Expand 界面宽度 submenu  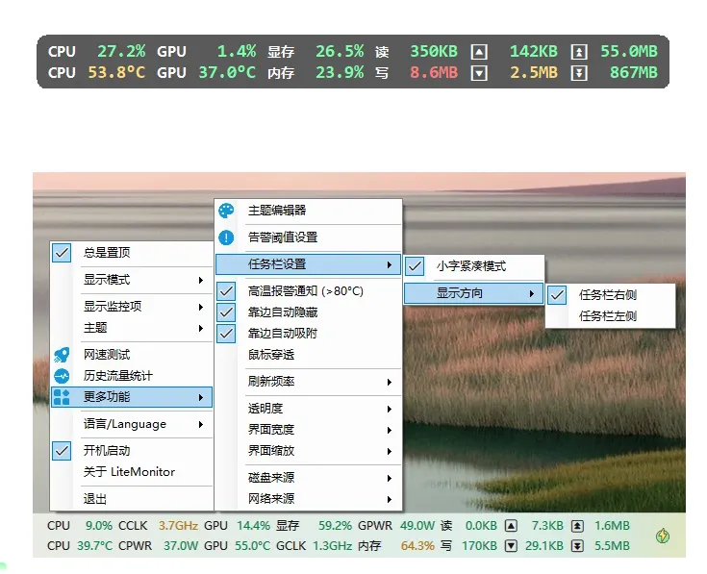coord(309,430)
